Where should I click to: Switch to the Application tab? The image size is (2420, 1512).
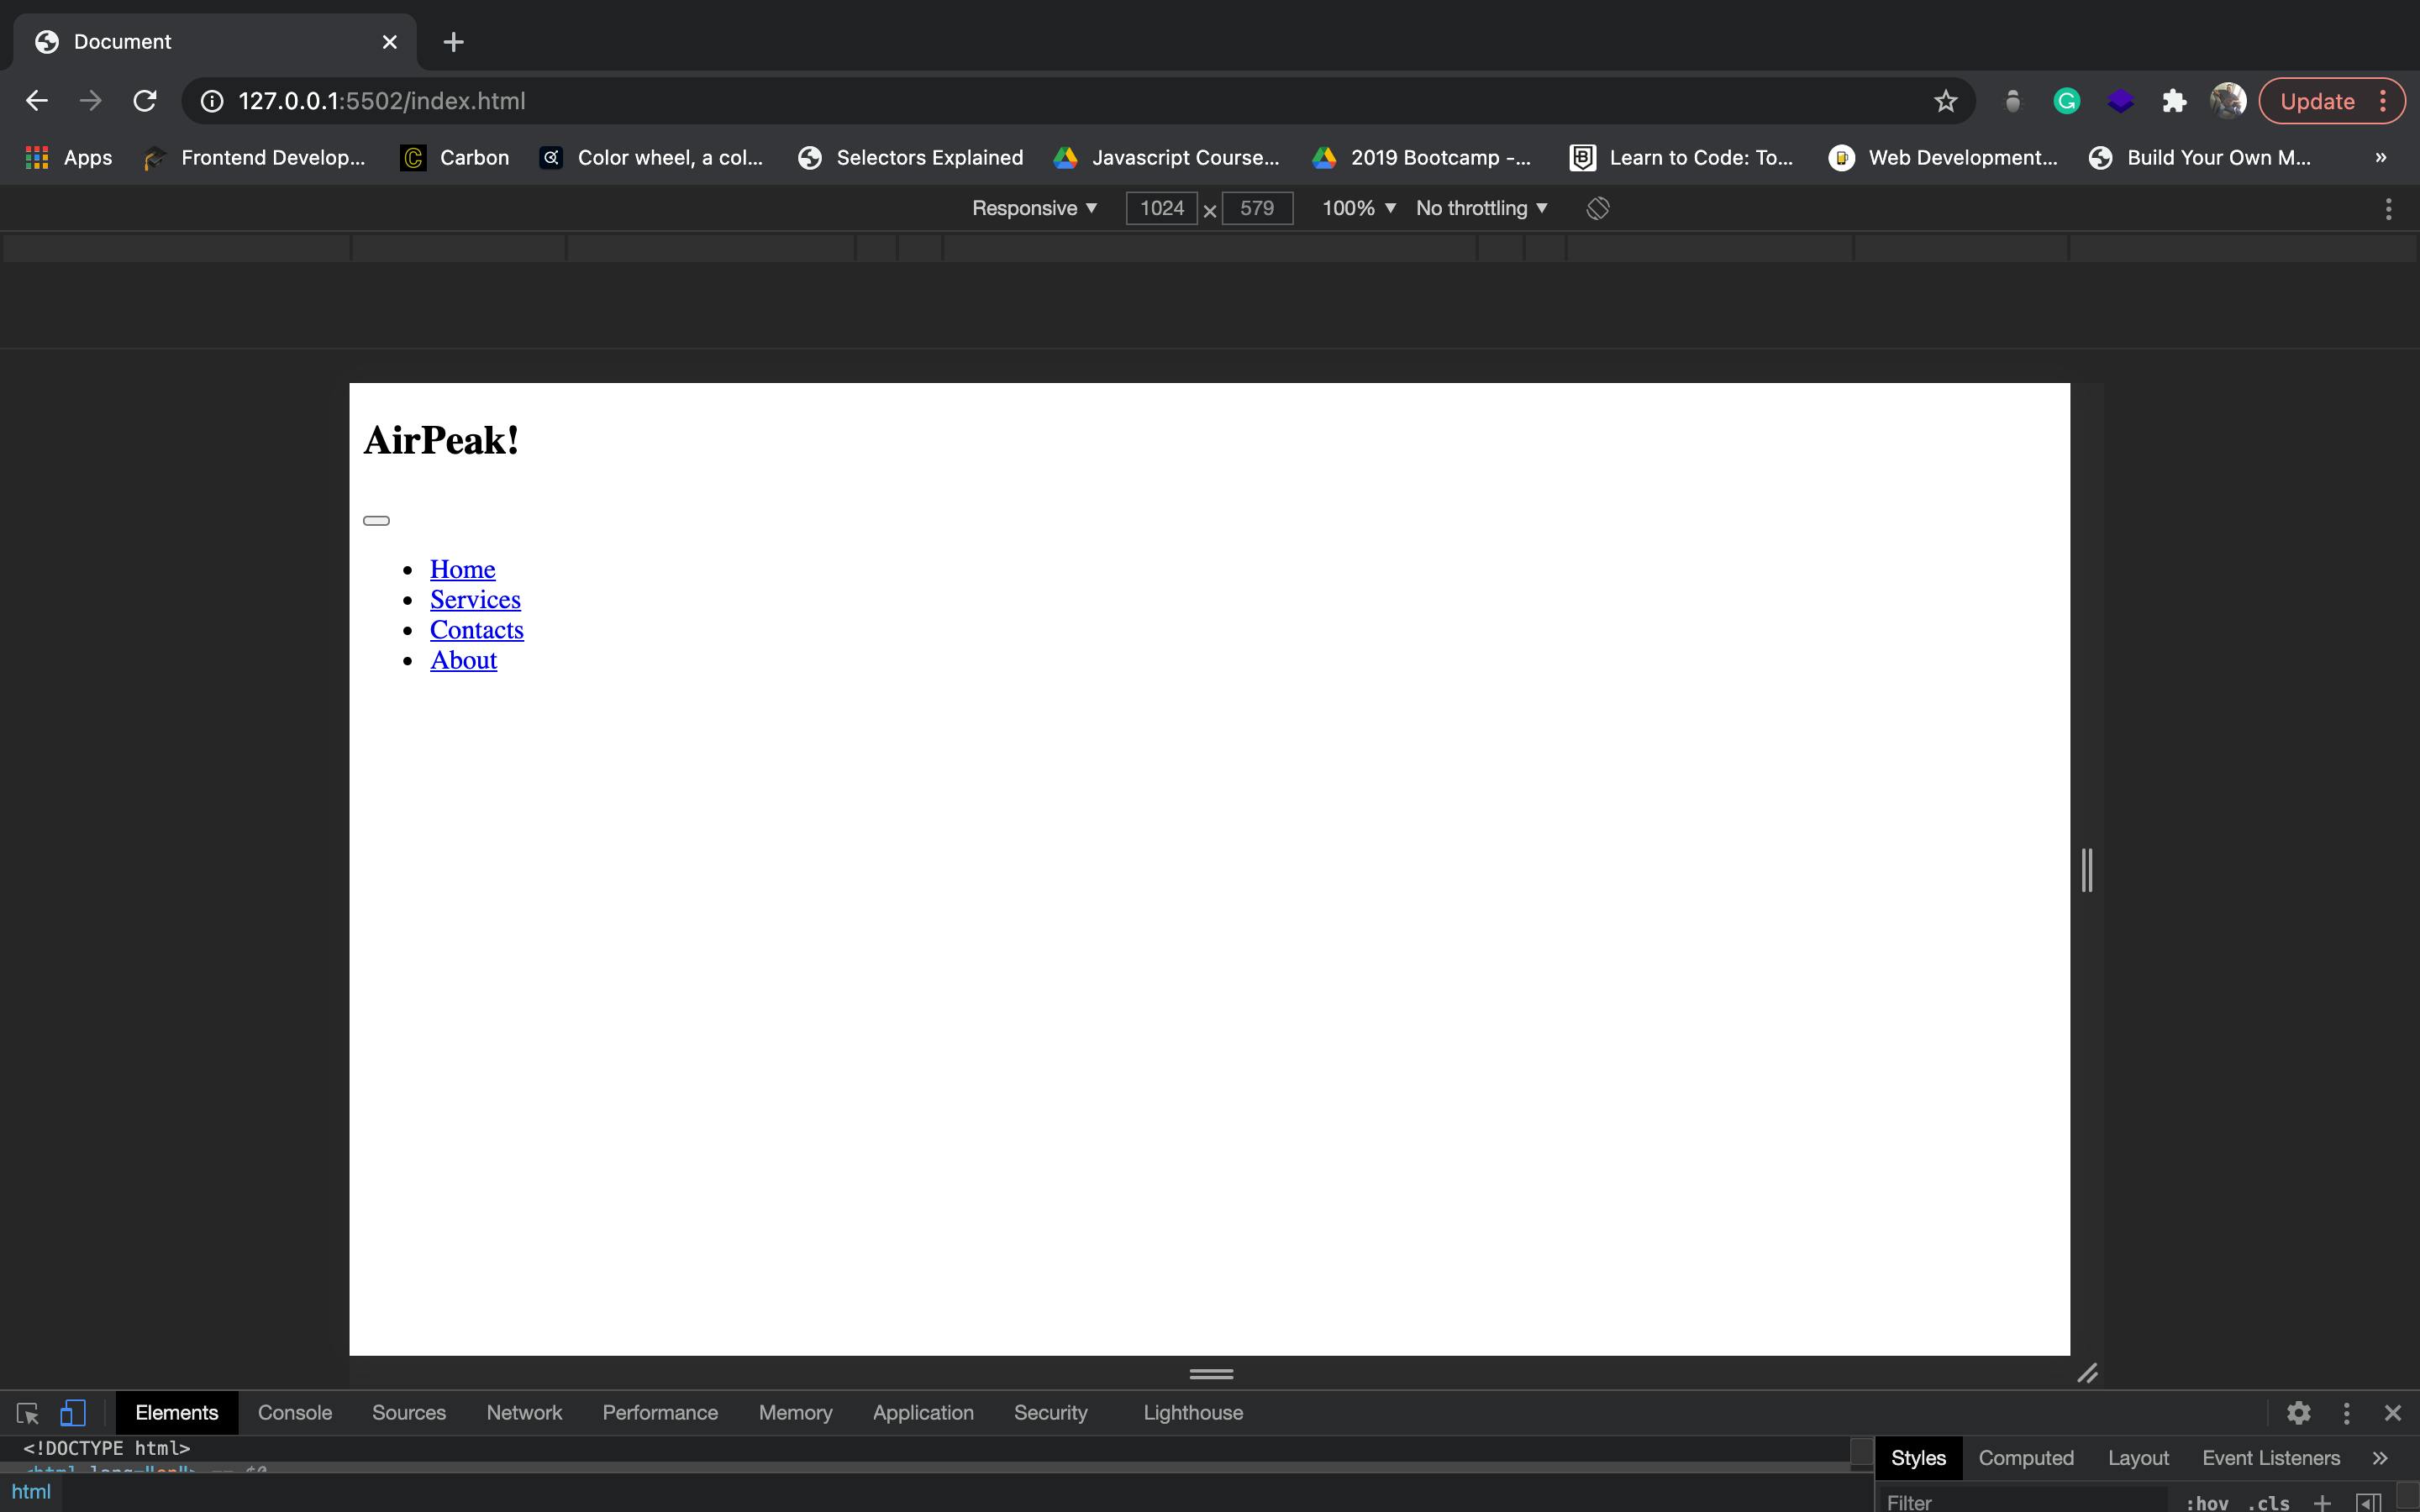tap(923, 1413)
